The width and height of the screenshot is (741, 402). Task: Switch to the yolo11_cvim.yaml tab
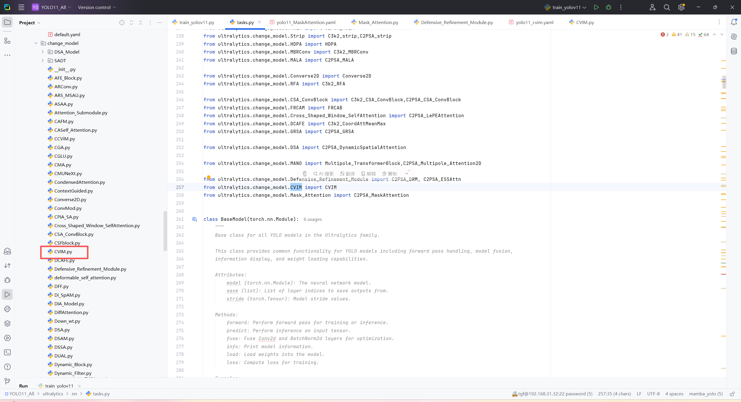[x=534, y=22]
